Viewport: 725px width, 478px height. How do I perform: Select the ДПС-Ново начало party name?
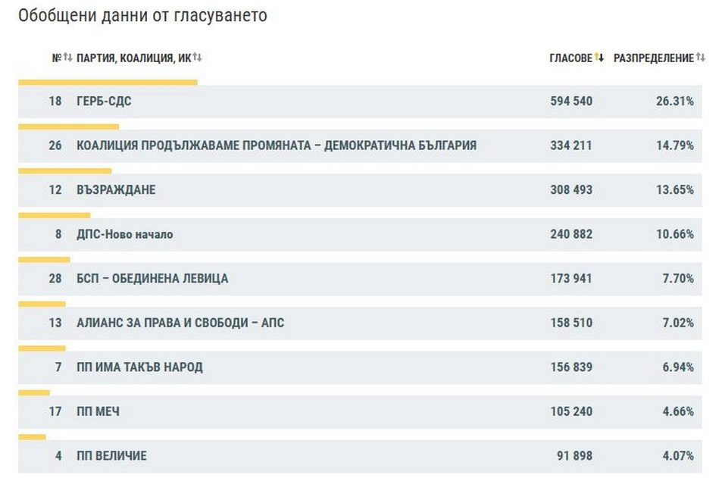click(x=124, y=235)
